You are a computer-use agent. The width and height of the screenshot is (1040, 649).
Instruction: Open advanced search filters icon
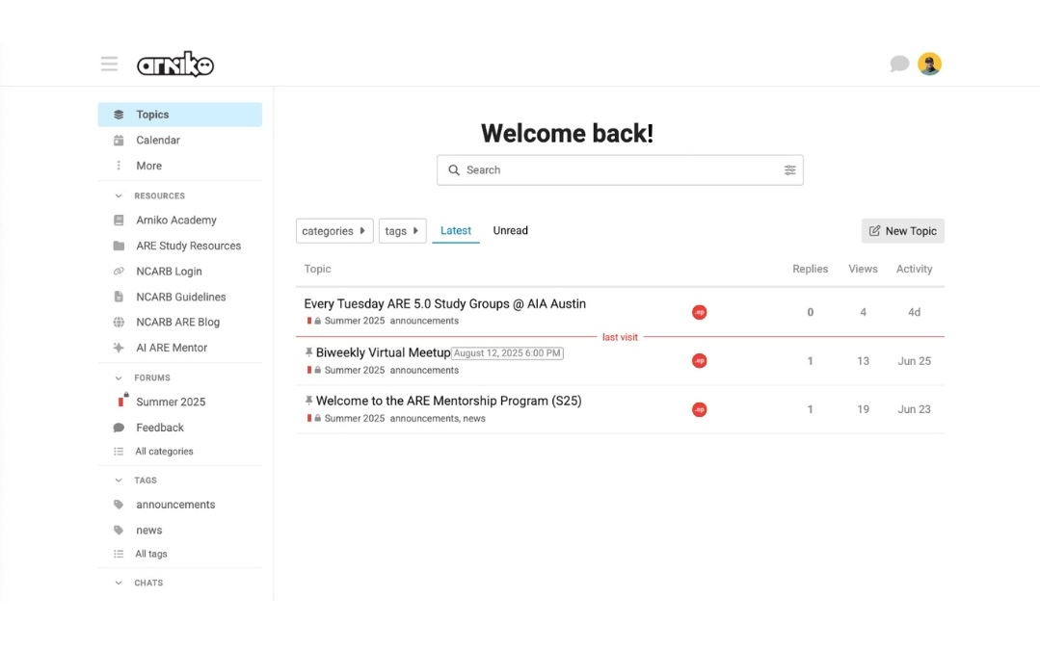click(x=789, y=170)
